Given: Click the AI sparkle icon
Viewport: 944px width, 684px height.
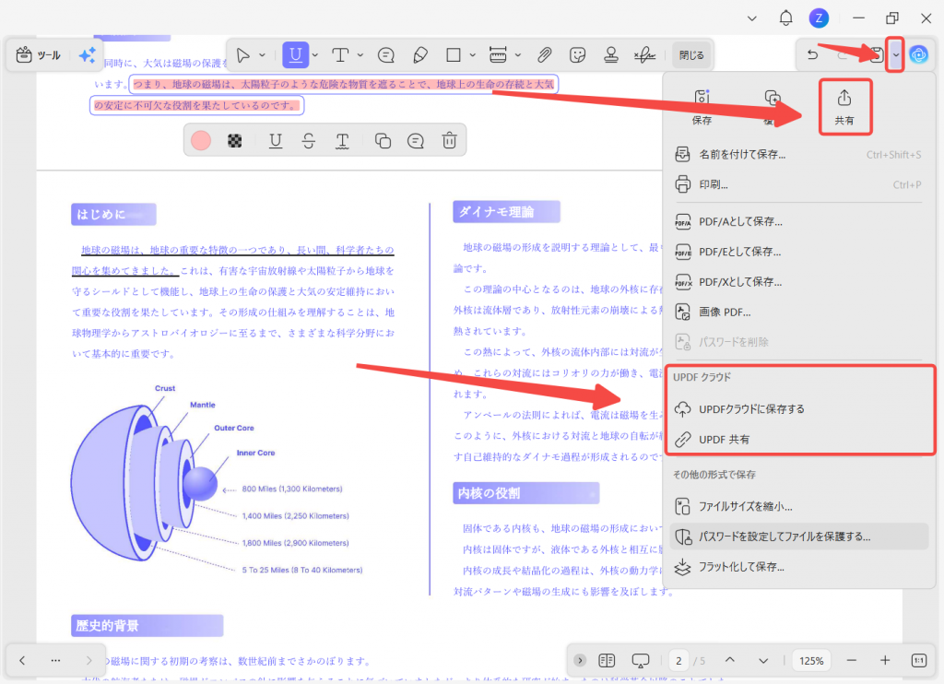Looking at the screenshot, I should click(88, 55).
